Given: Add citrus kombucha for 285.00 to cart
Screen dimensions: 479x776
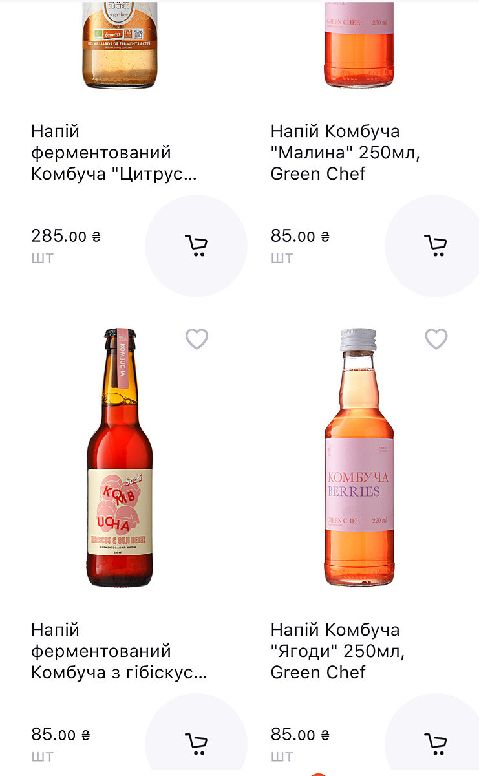Looking at the screenshot, I should 196,246.
